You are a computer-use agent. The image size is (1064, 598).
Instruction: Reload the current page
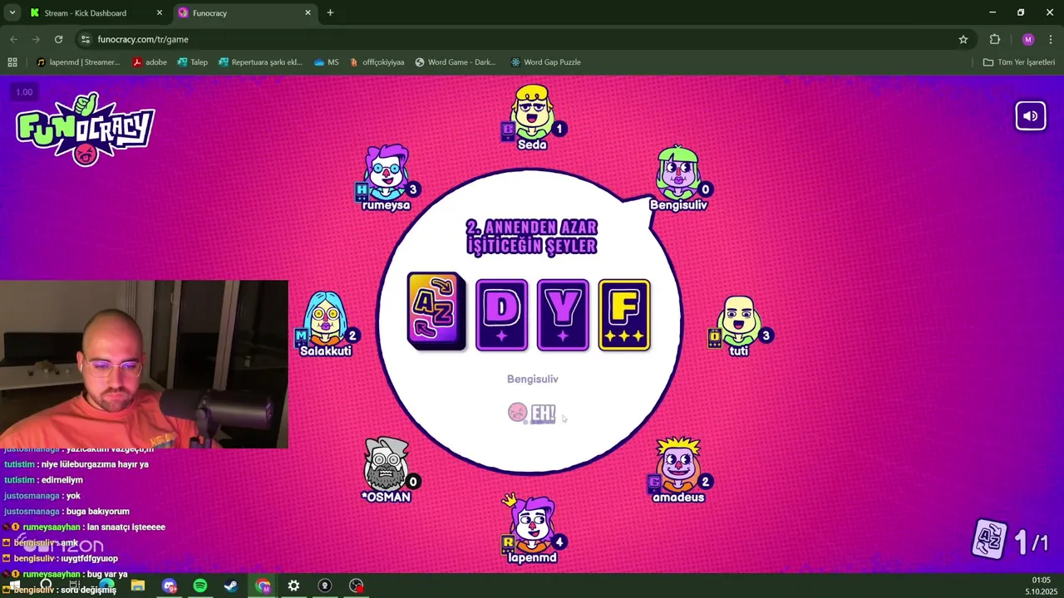pyautogui.click(x=58, y=39)
